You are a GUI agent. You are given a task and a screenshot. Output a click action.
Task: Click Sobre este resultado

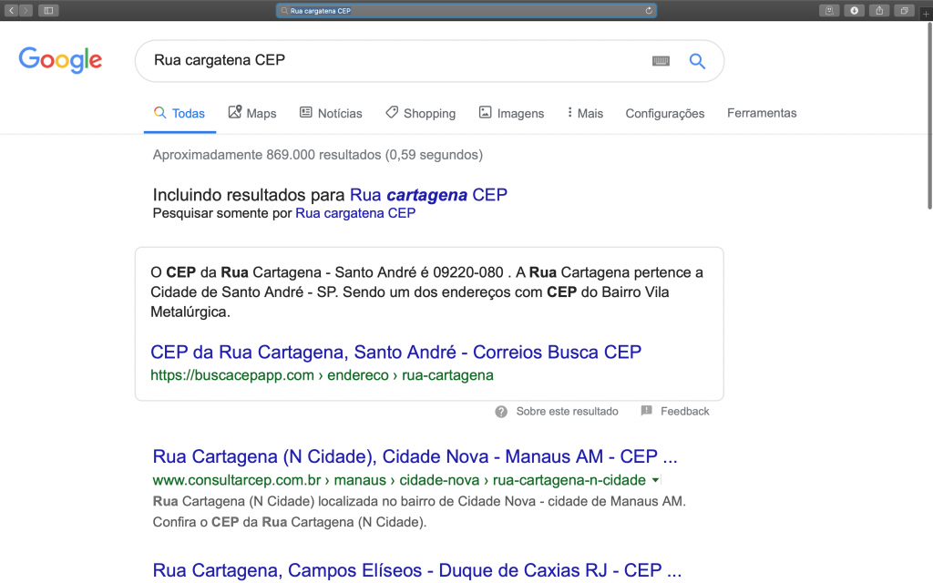click(567, 411)
